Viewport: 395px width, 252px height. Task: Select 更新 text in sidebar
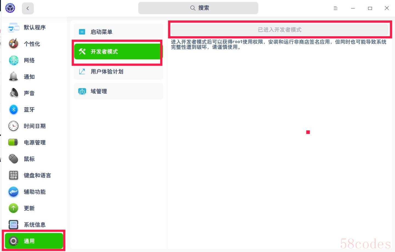tap(29, 208)
